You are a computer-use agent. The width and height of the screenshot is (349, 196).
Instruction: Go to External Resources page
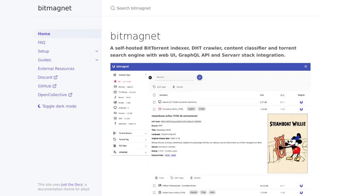tap(56, 69)
